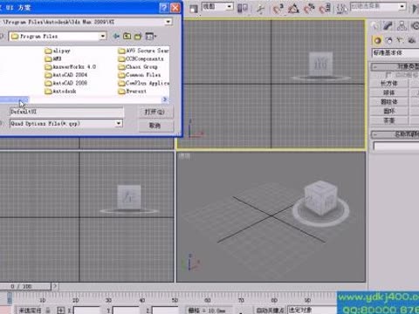Viewport: 419px width, 314px height.
Task: Select the Shapes category icon
Action: click(389, 40)
